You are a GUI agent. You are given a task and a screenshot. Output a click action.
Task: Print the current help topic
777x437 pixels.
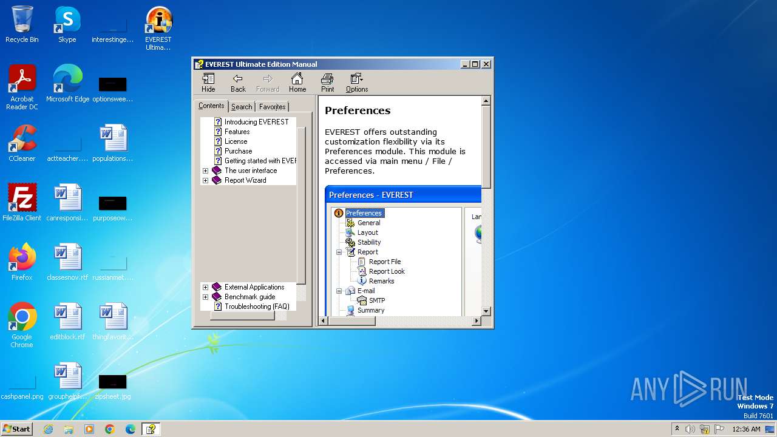327,83
